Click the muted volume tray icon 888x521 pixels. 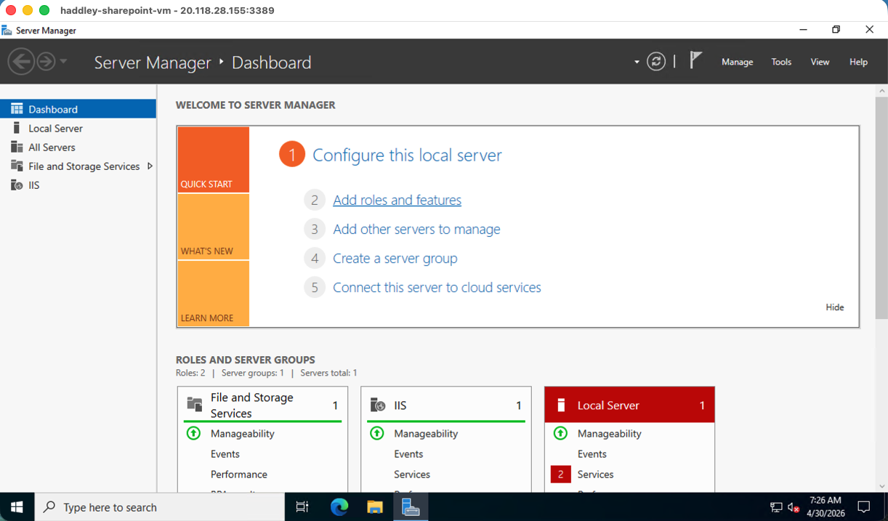[x=794, y=507]
